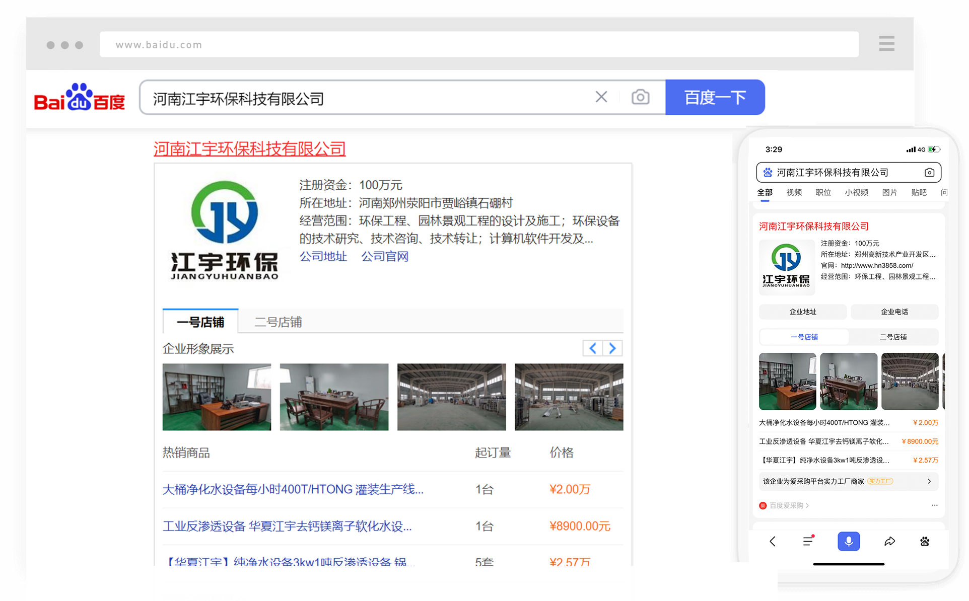Viewport: 969px width, 601px height.
Task: Tap the phone search field text
Action: (832, 173)
